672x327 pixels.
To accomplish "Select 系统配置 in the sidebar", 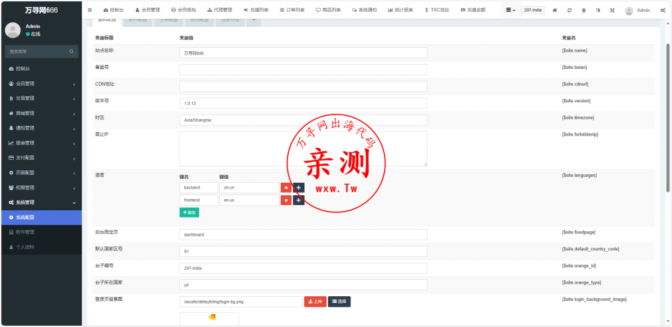I will (41, 218).
